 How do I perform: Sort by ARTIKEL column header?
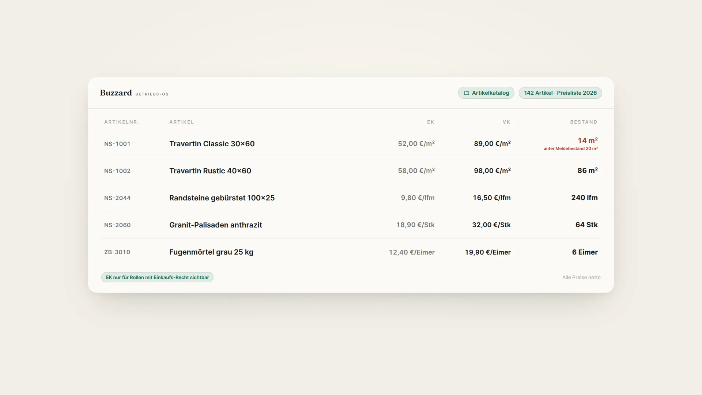(x=182, y=122)
